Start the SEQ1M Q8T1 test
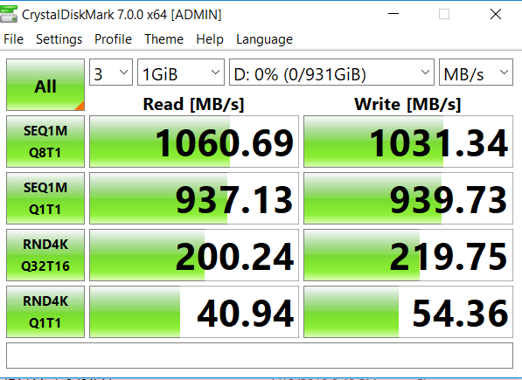Image resolution: width=522 pixels, height=380 pixels. pos(45,142)
